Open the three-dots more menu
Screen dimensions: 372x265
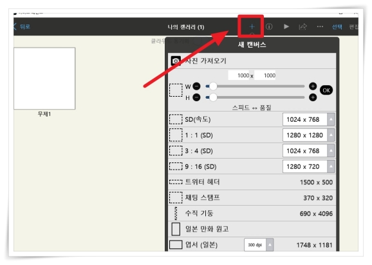click(320, 26)
